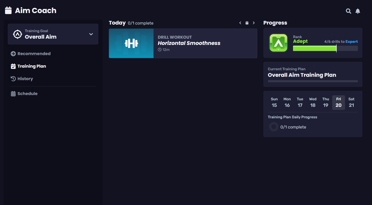Screen dimensions: 372x205
Task: Click the dumbbell drill workout thumbnail
Action: (131, 43)
